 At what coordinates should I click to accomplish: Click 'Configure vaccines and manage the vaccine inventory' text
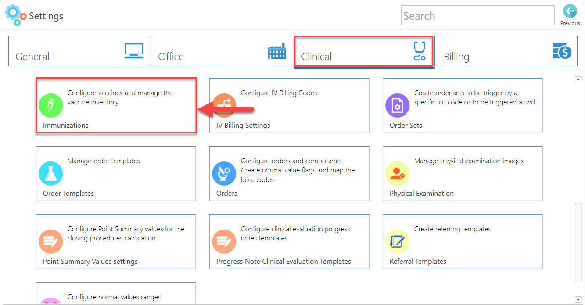(120, 97)
